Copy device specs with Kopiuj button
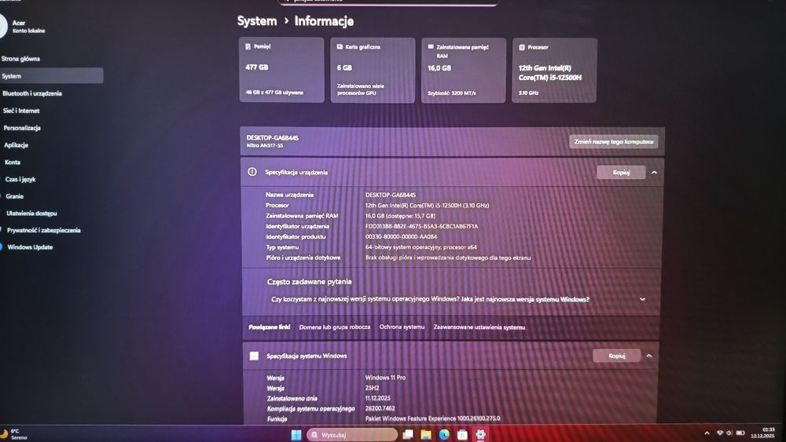The image size is (786, 442). [x=621, y=172]
